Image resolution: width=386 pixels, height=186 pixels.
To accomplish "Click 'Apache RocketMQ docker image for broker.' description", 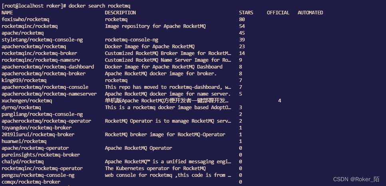I will tap(161, 73).
